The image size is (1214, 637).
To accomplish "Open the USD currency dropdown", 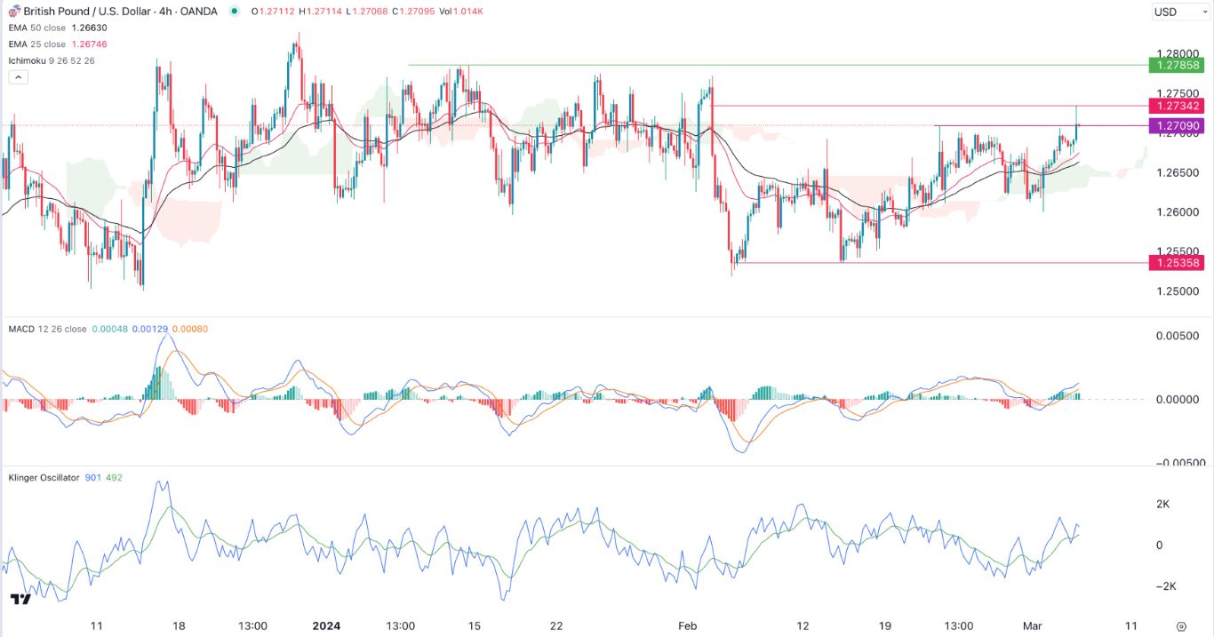I will (1178, 12).
